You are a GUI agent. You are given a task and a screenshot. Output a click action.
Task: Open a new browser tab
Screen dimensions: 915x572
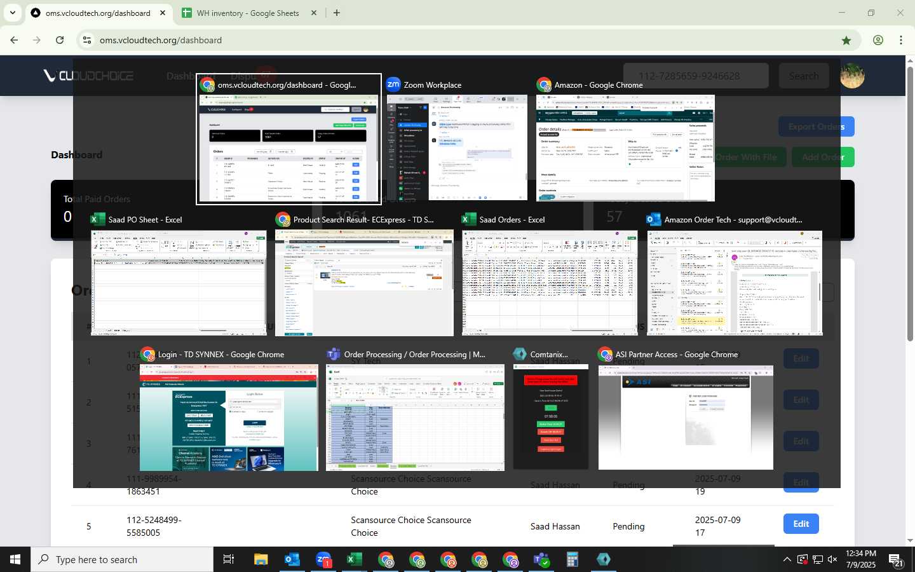[337, 13]
